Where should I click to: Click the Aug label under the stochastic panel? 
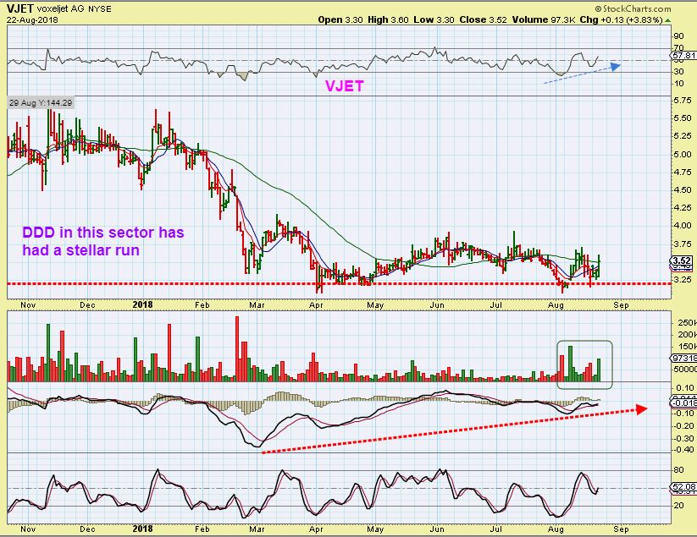coord(556,529)
